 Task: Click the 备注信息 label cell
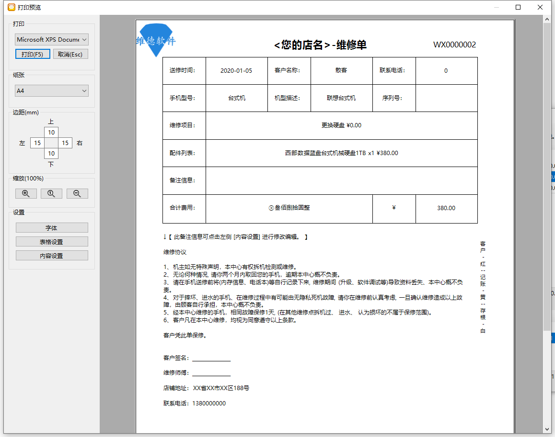click(184, 180)
